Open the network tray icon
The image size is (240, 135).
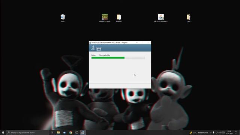[x=217, y=132]
